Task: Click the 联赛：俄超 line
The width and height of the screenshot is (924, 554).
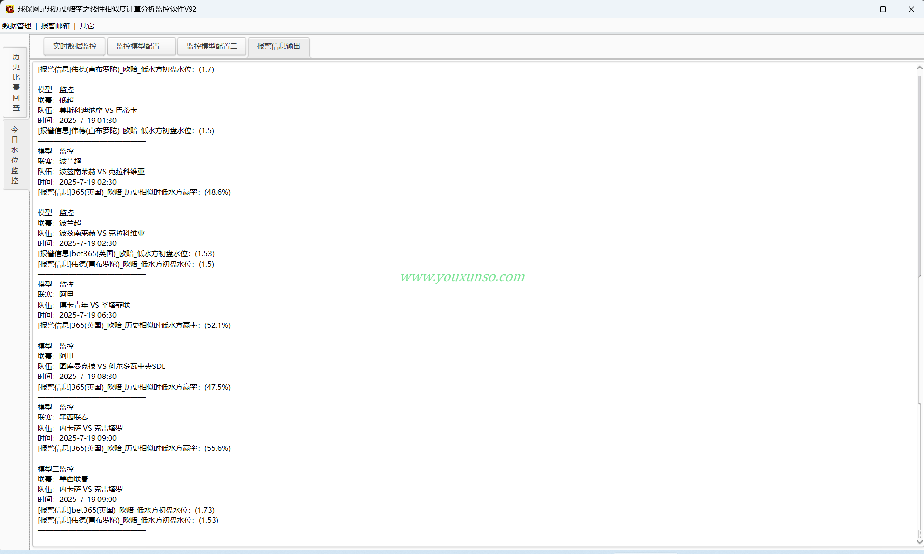Action: click(x=56, y=100)
